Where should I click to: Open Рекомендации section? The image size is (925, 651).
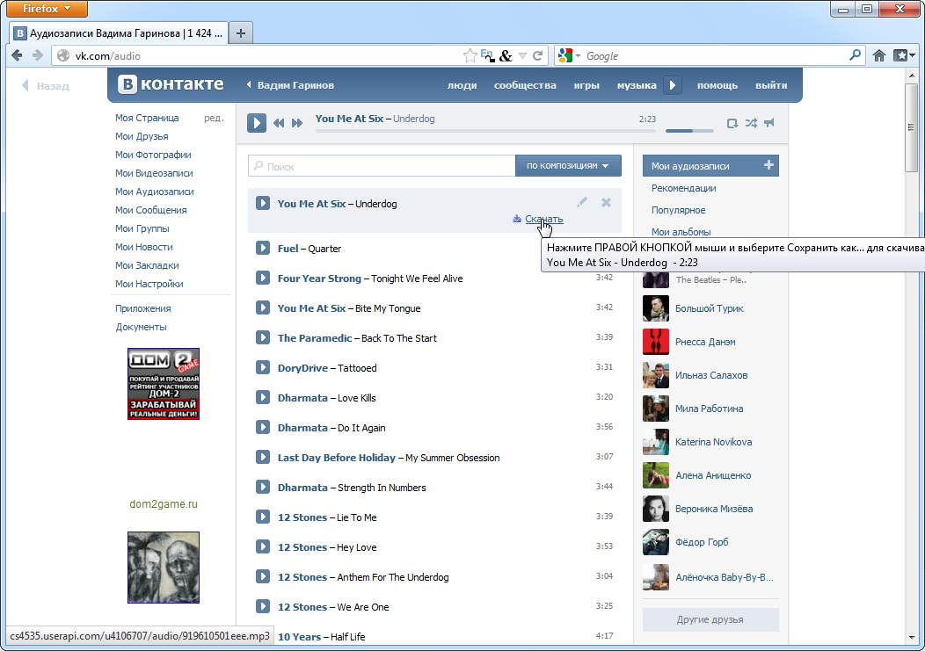(x=684, y=188)
